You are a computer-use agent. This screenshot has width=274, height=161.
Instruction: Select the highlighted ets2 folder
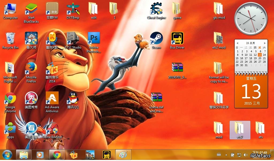pos(240,130)
